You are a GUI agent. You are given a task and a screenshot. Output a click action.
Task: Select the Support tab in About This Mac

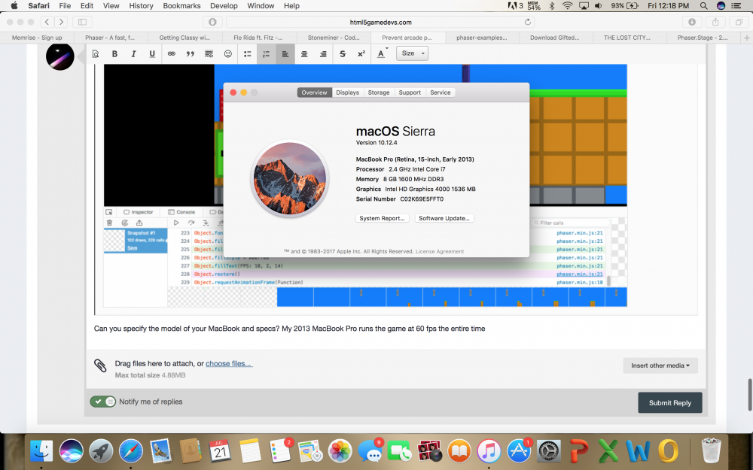point(410,92)
